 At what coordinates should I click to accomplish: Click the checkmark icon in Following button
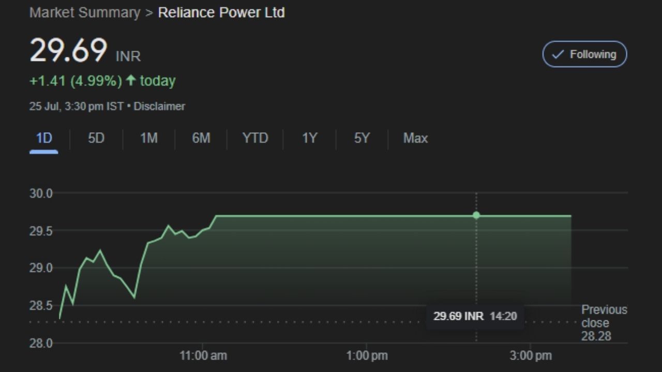click(x=558, y=54)
